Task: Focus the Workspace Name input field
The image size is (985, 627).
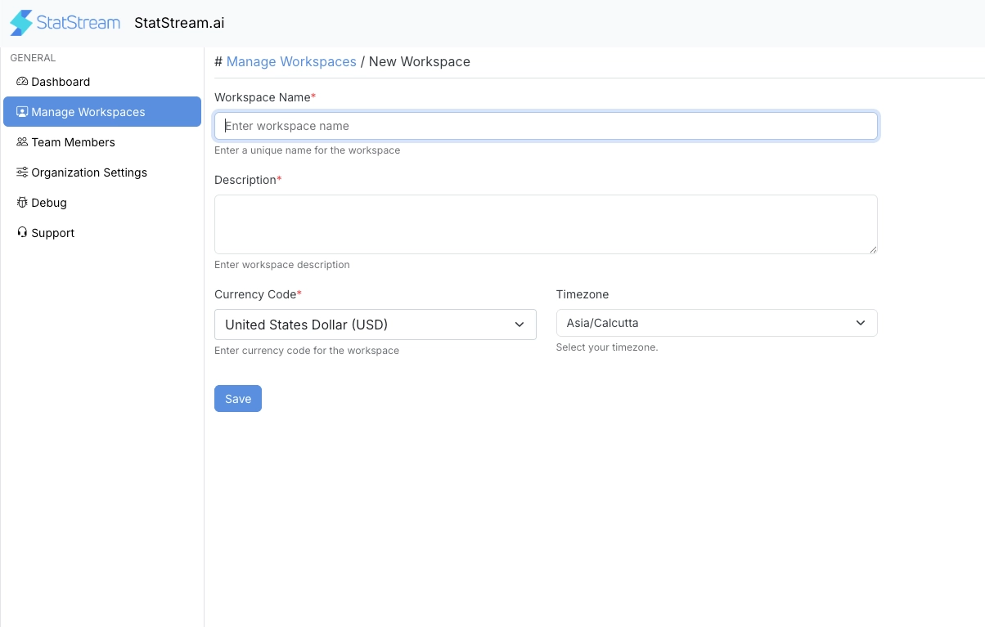Action: (x=546, y=126)
